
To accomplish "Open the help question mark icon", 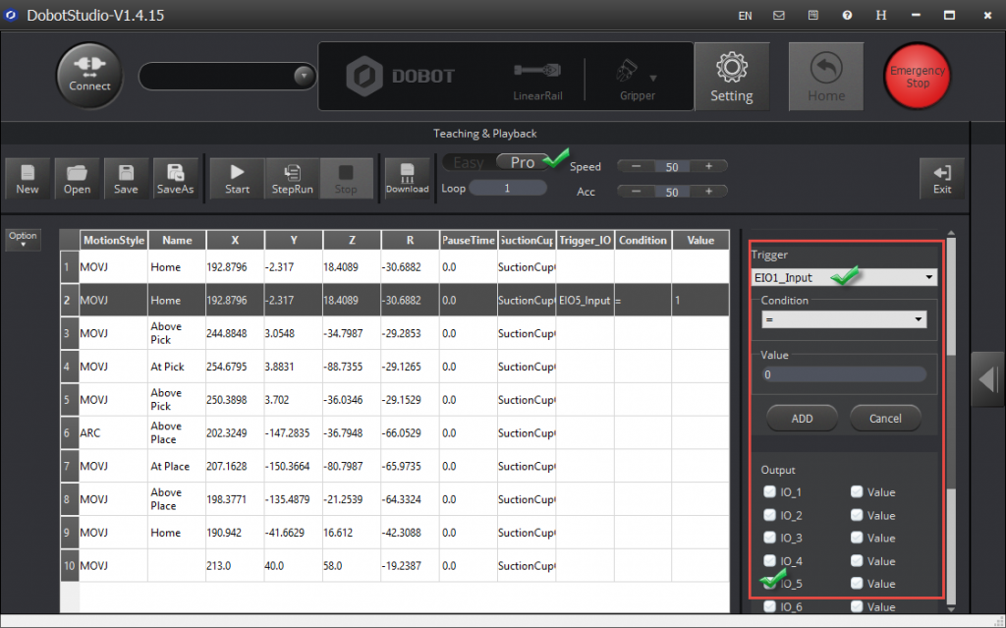I will coord(847,15).
